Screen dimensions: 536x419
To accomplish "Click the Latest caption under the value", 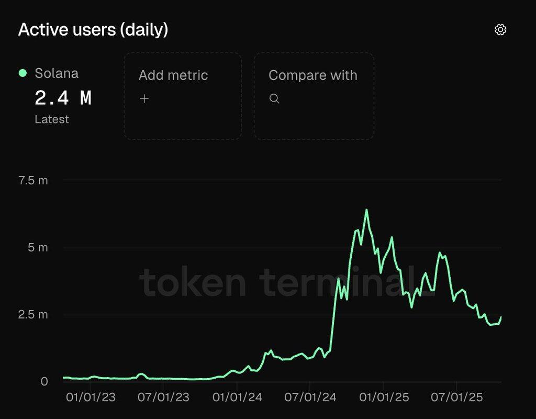I will coord(52,119).
